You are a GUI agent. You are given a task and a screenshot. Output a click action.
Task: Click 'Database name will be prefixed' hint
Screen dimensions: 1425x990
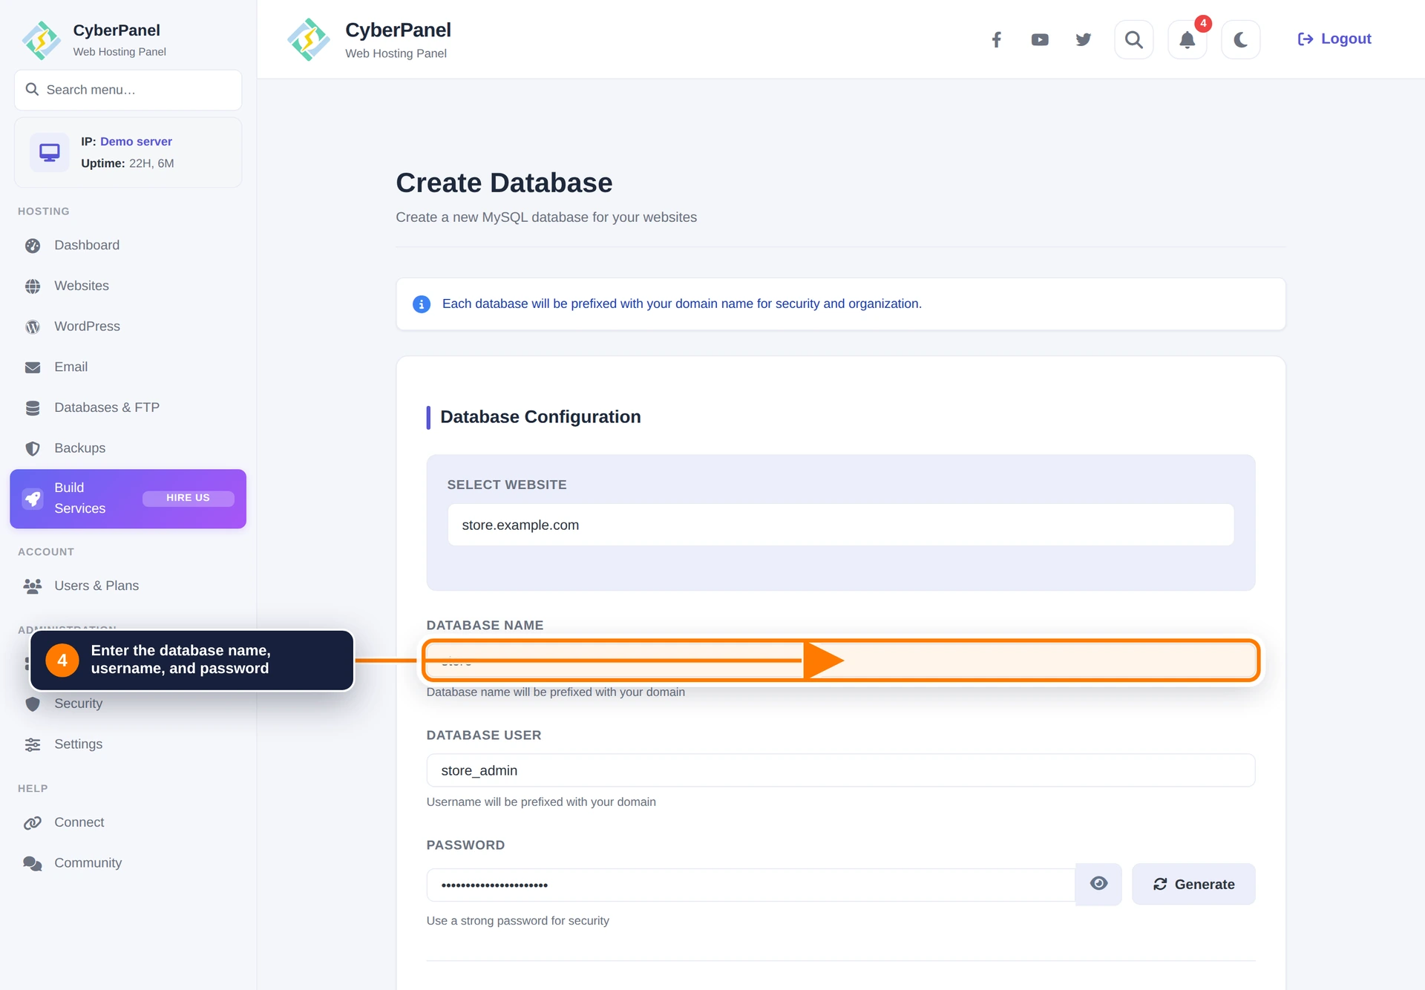[x=555, y=692]
